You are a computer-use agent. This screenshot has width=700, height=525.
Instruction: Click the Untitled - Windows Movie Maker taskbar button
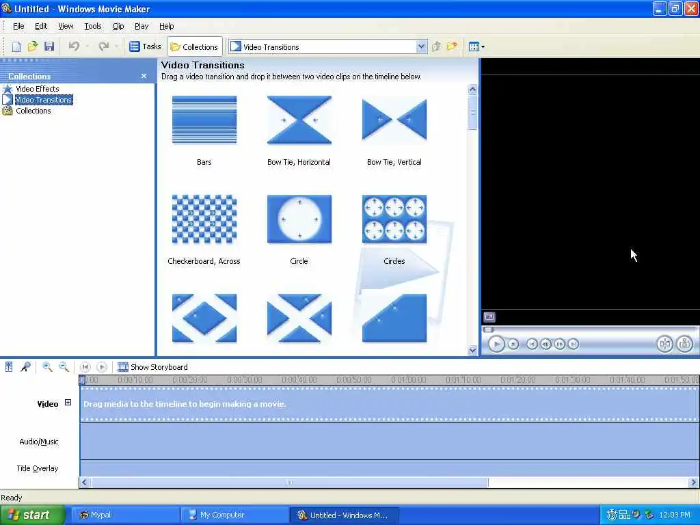coord(345,515)
